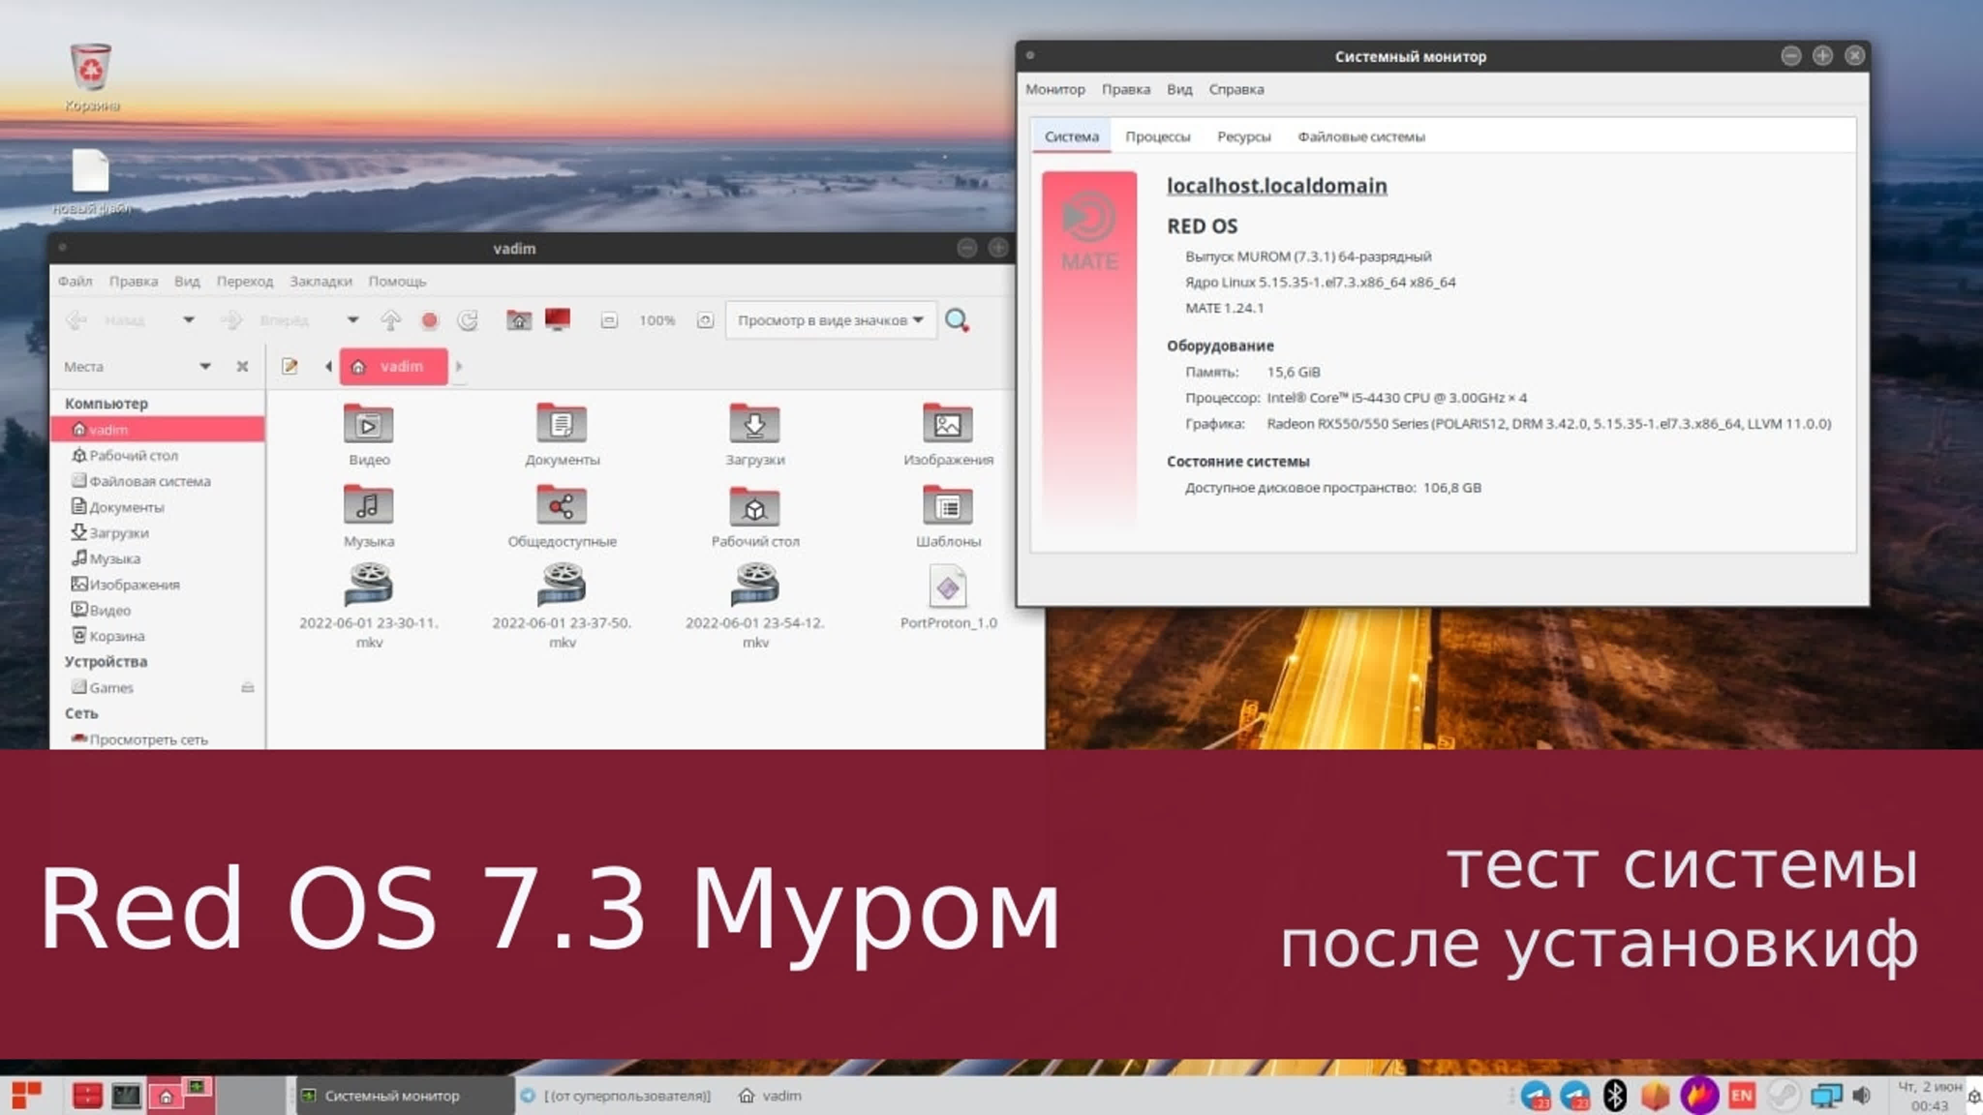1983x1115 pixels.
Task: Toggle the EN keyboard layout indicator
Action: coord(1741,1095)
